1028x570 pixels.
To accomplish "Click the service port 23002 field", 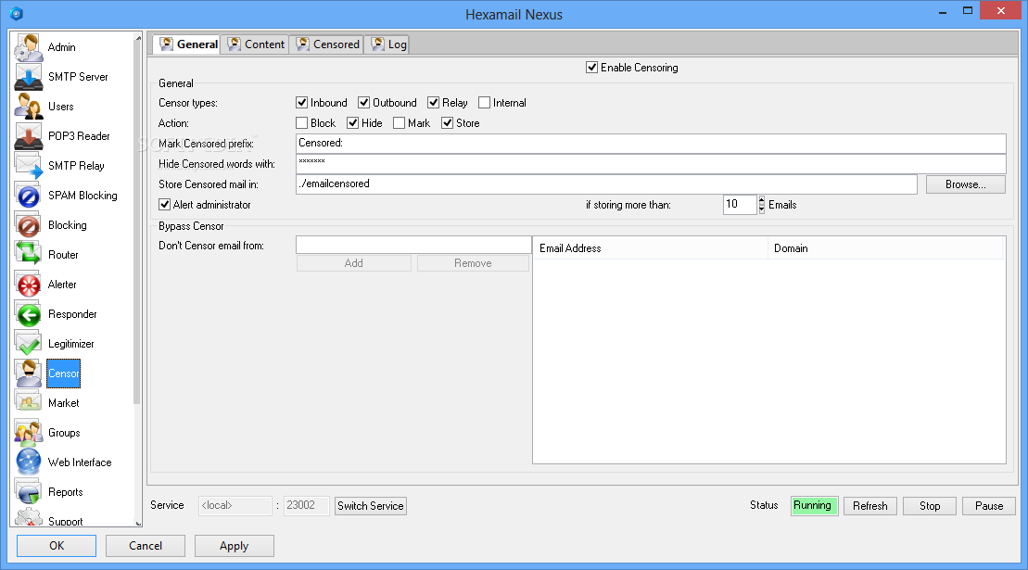I will (x=306, y=506).
